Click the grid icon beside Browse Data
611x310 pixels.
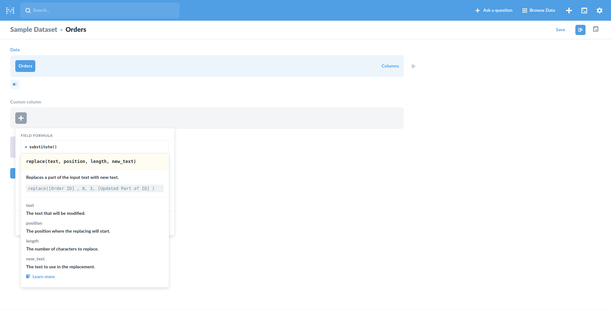pos(525,10)
